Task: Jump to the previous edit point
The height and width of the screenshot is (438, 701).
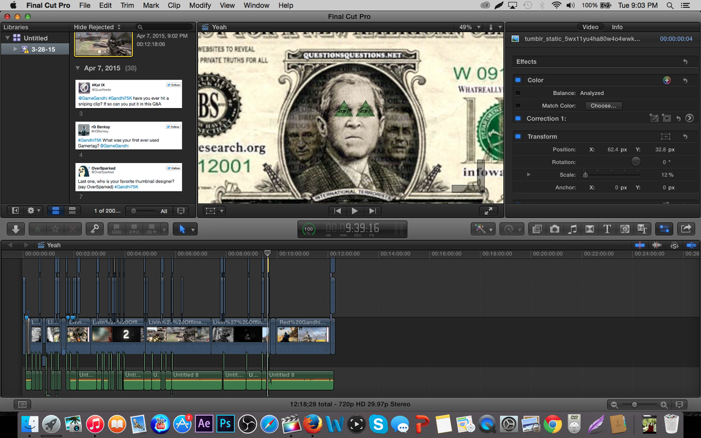Action: click(x=337, y=211)
